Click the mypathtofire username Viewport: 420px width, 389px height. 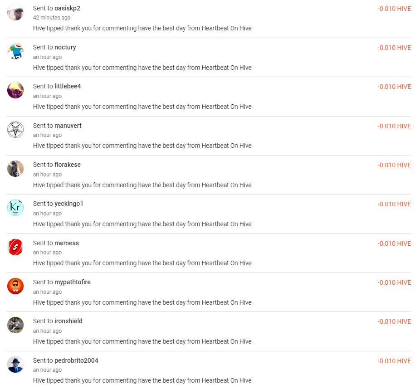pyautogui.click(x=73, y=282)
